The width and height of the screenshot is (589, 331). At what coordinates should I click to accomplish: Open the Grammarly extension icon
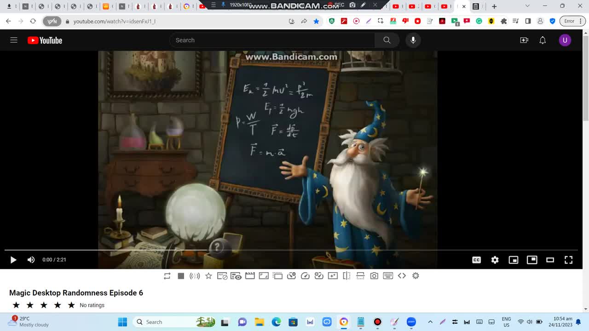pos(479,21)
